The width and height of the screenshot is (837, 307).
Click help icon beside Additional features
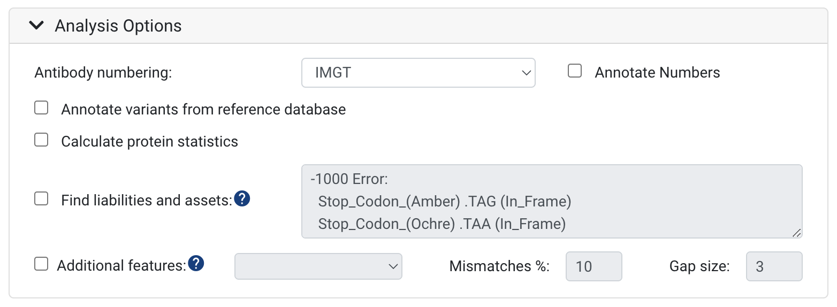click(x=197, y=264)
